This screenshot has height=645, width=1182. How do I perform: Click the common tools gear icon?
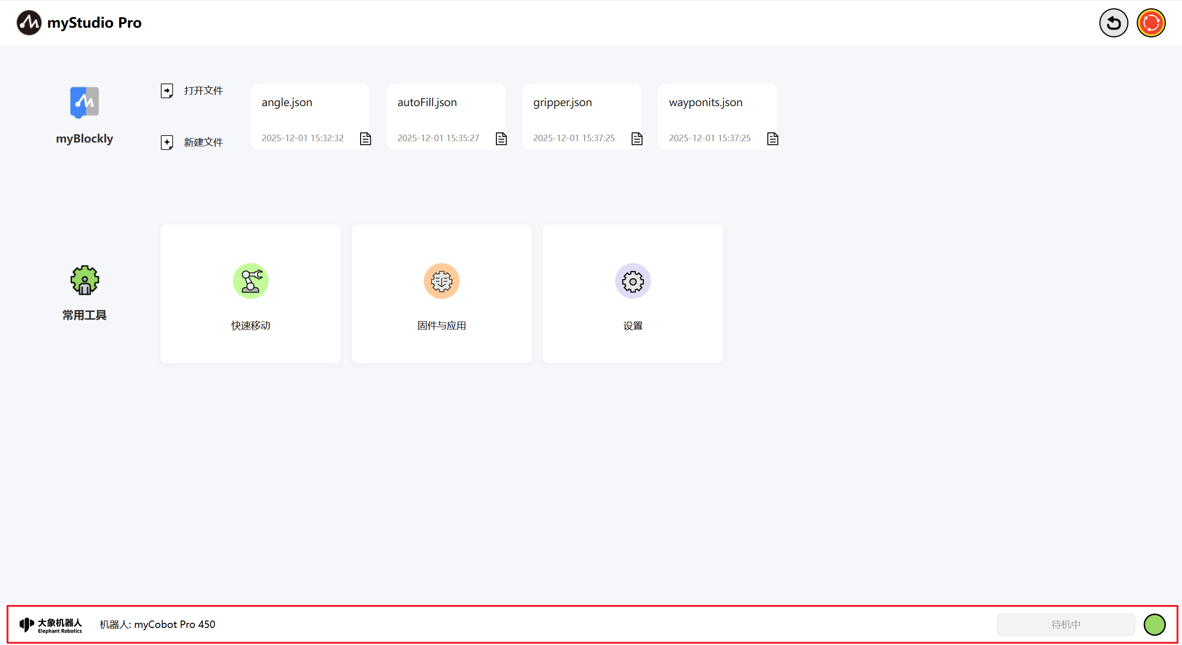84,280
